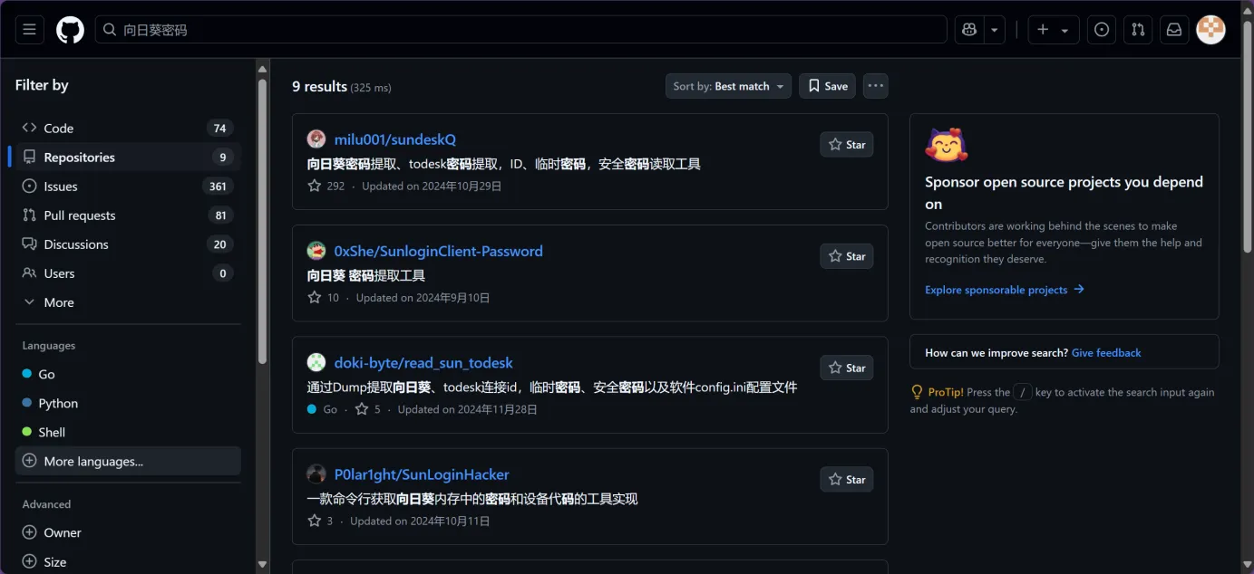Star the SunLoginHacker repository
The width and height of the screenshot is (1254, 574).
pos(847,480)
